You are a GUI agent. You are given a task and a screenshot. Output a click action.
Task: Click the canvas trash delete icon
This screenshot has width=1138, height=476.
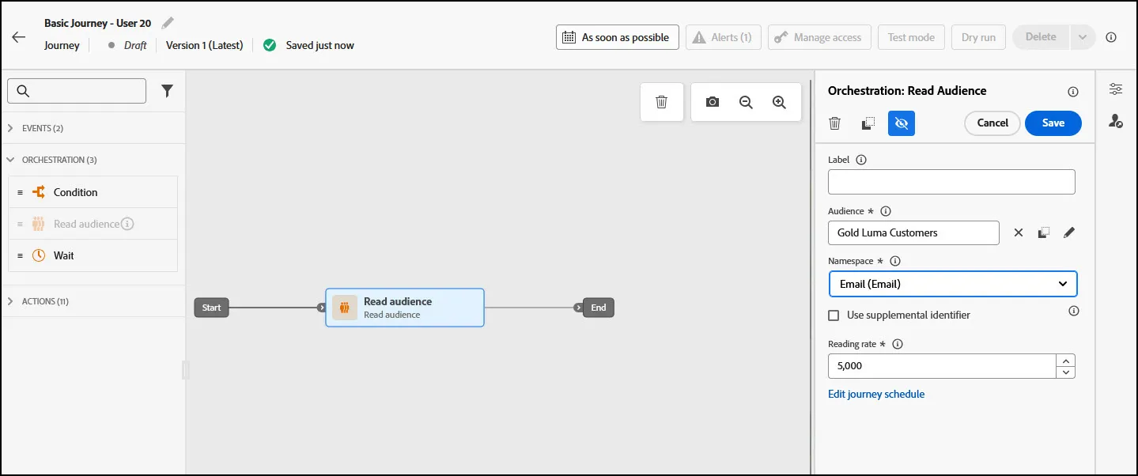coord(662,102)
